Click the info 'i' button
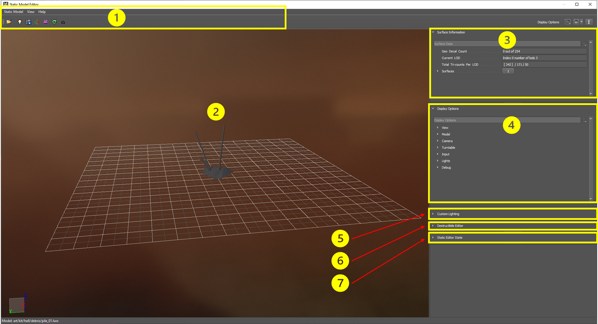Image resolution: width=598 pixels, height=324 pixels. pyautogui.click(x=589, y=22)
